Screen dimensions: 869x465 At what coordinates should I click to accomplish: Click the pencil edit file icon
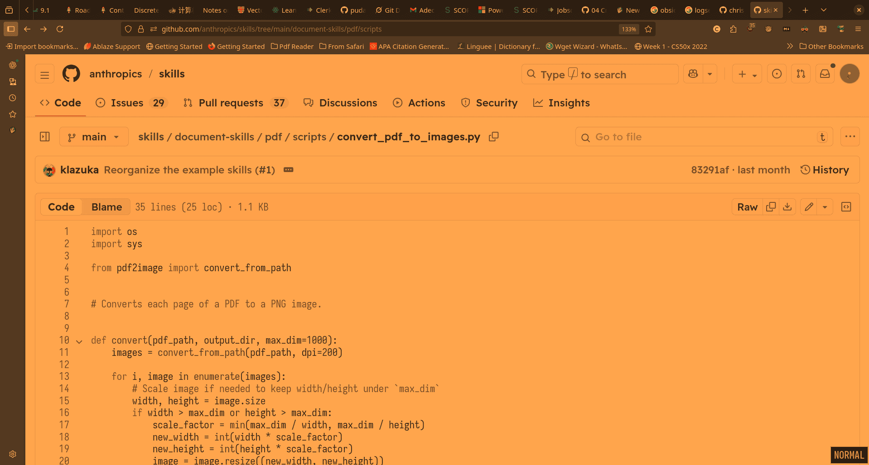click(x=809, y=207)
